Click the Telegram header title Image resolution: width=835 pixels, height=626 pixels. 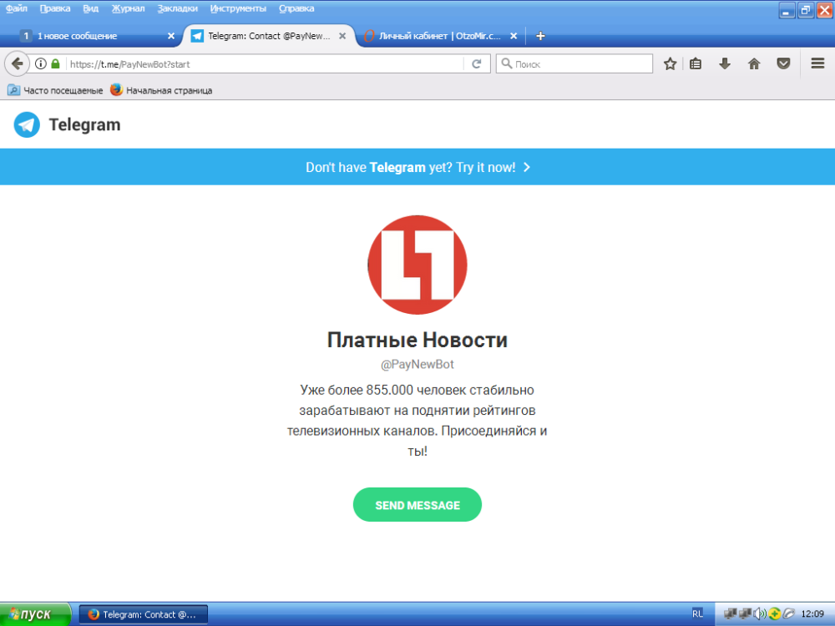point(84,124)
